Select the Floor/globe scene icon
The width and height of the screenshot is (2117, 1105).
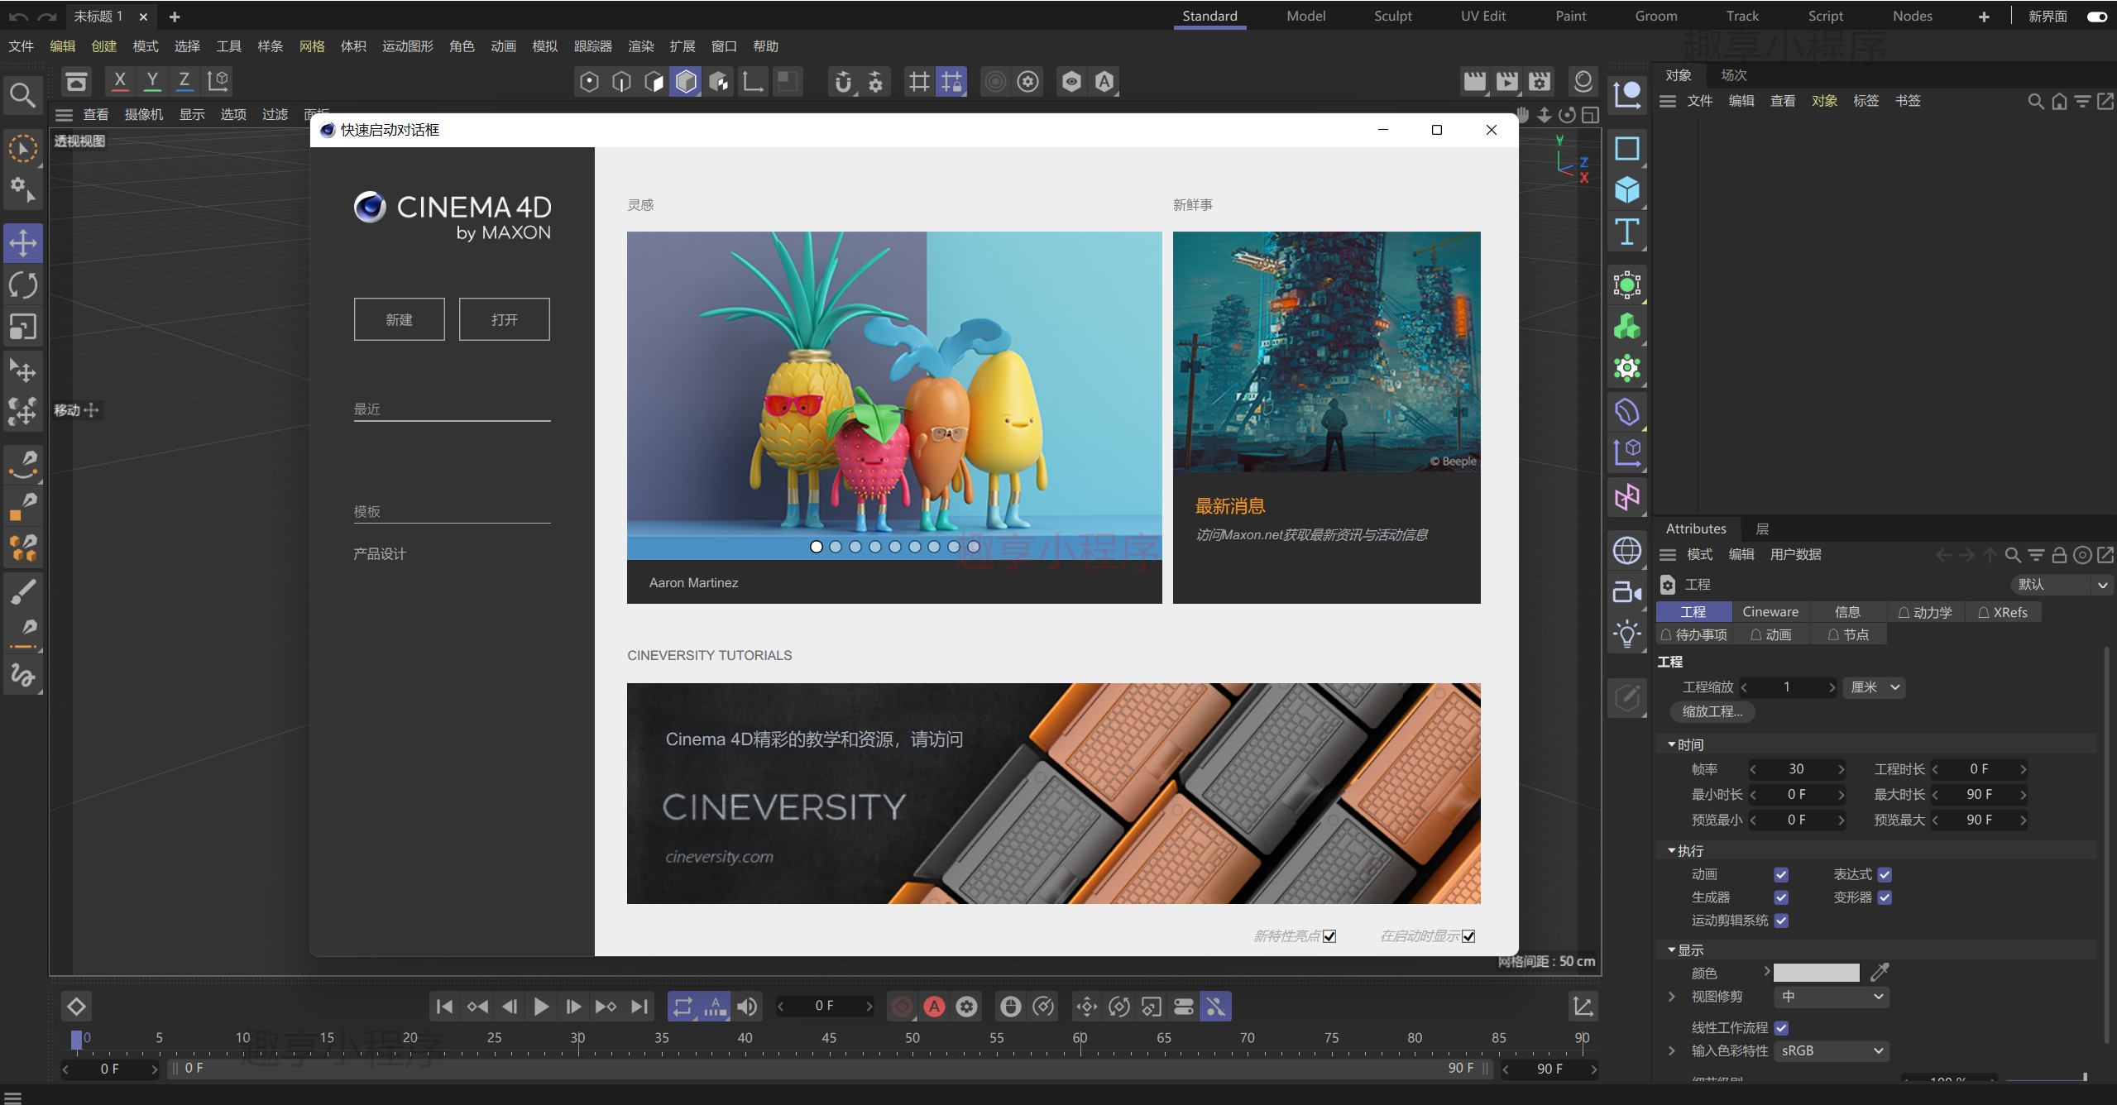click(x=1627, y=550)
